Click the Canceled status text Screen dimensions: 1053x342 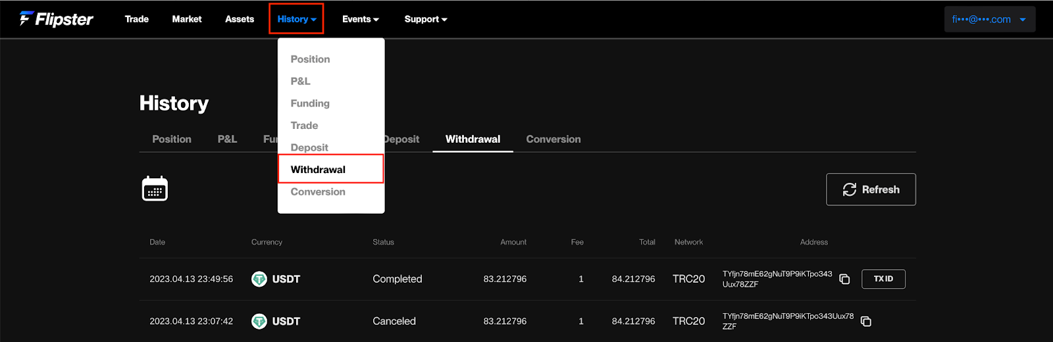(394, 321)
